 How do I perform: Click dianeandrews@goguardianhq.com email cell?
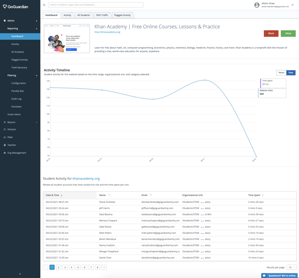160,202
